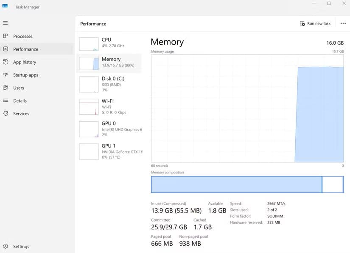Screen dimensions: 350x253
Task: Open the See more ellipsis menu
Action: tap(343, 23)
